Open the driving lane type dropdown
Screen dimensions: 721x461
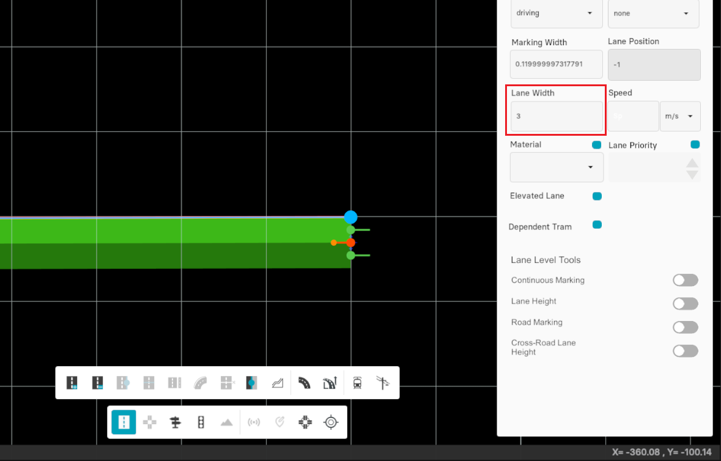[556, 13]
